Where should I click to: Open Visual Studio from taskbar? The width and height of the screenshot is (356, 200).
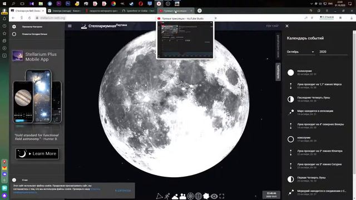click(32, 4)
